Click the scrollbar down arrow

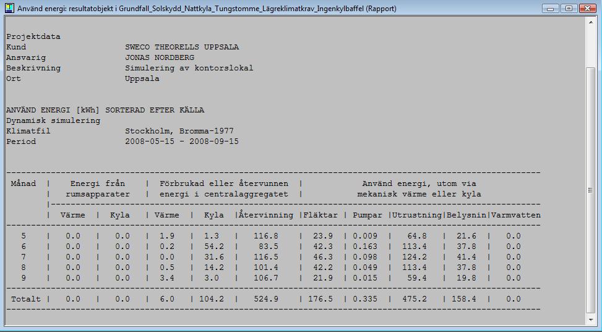[591, 319]
